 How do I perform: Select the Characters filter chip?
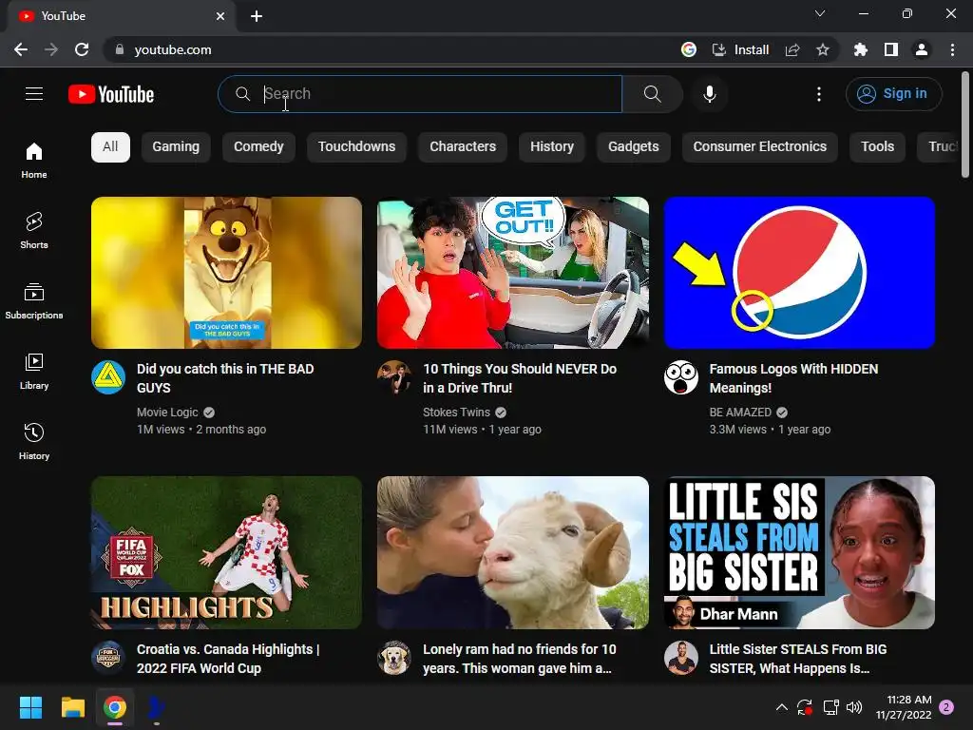[x=463, y=146]
